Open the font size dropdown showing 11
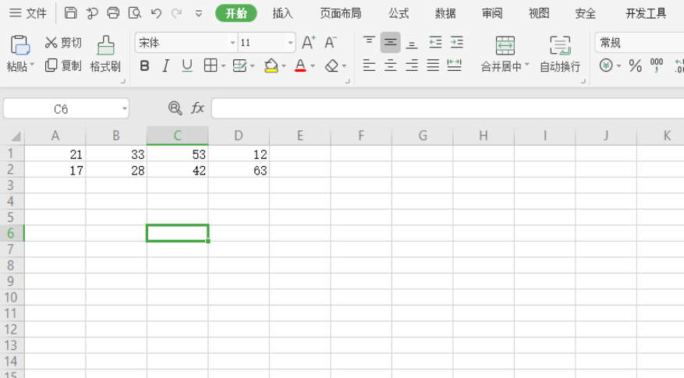The height and width of the screenshot is (378, 684). coord(290,43)
